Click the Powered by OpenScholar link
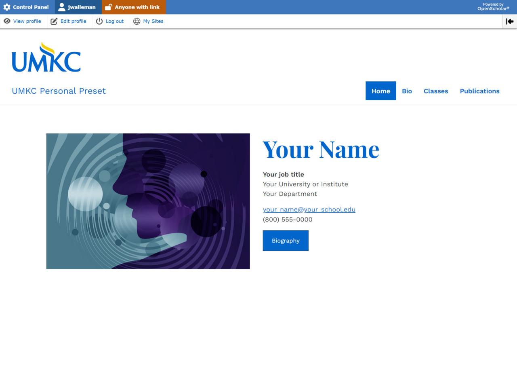 click(493, 7)
